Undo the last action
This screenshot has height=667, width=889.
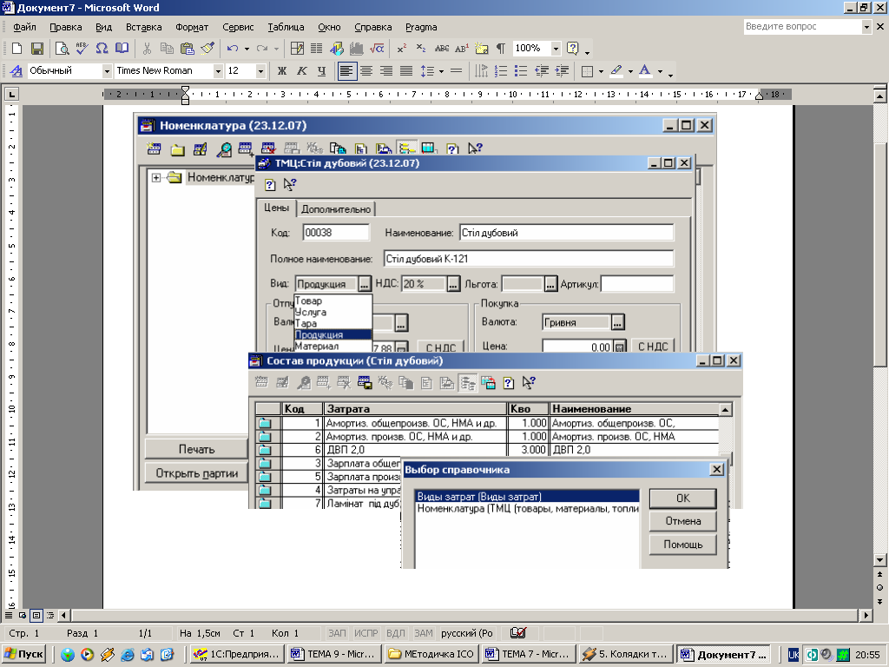point(233,49)
